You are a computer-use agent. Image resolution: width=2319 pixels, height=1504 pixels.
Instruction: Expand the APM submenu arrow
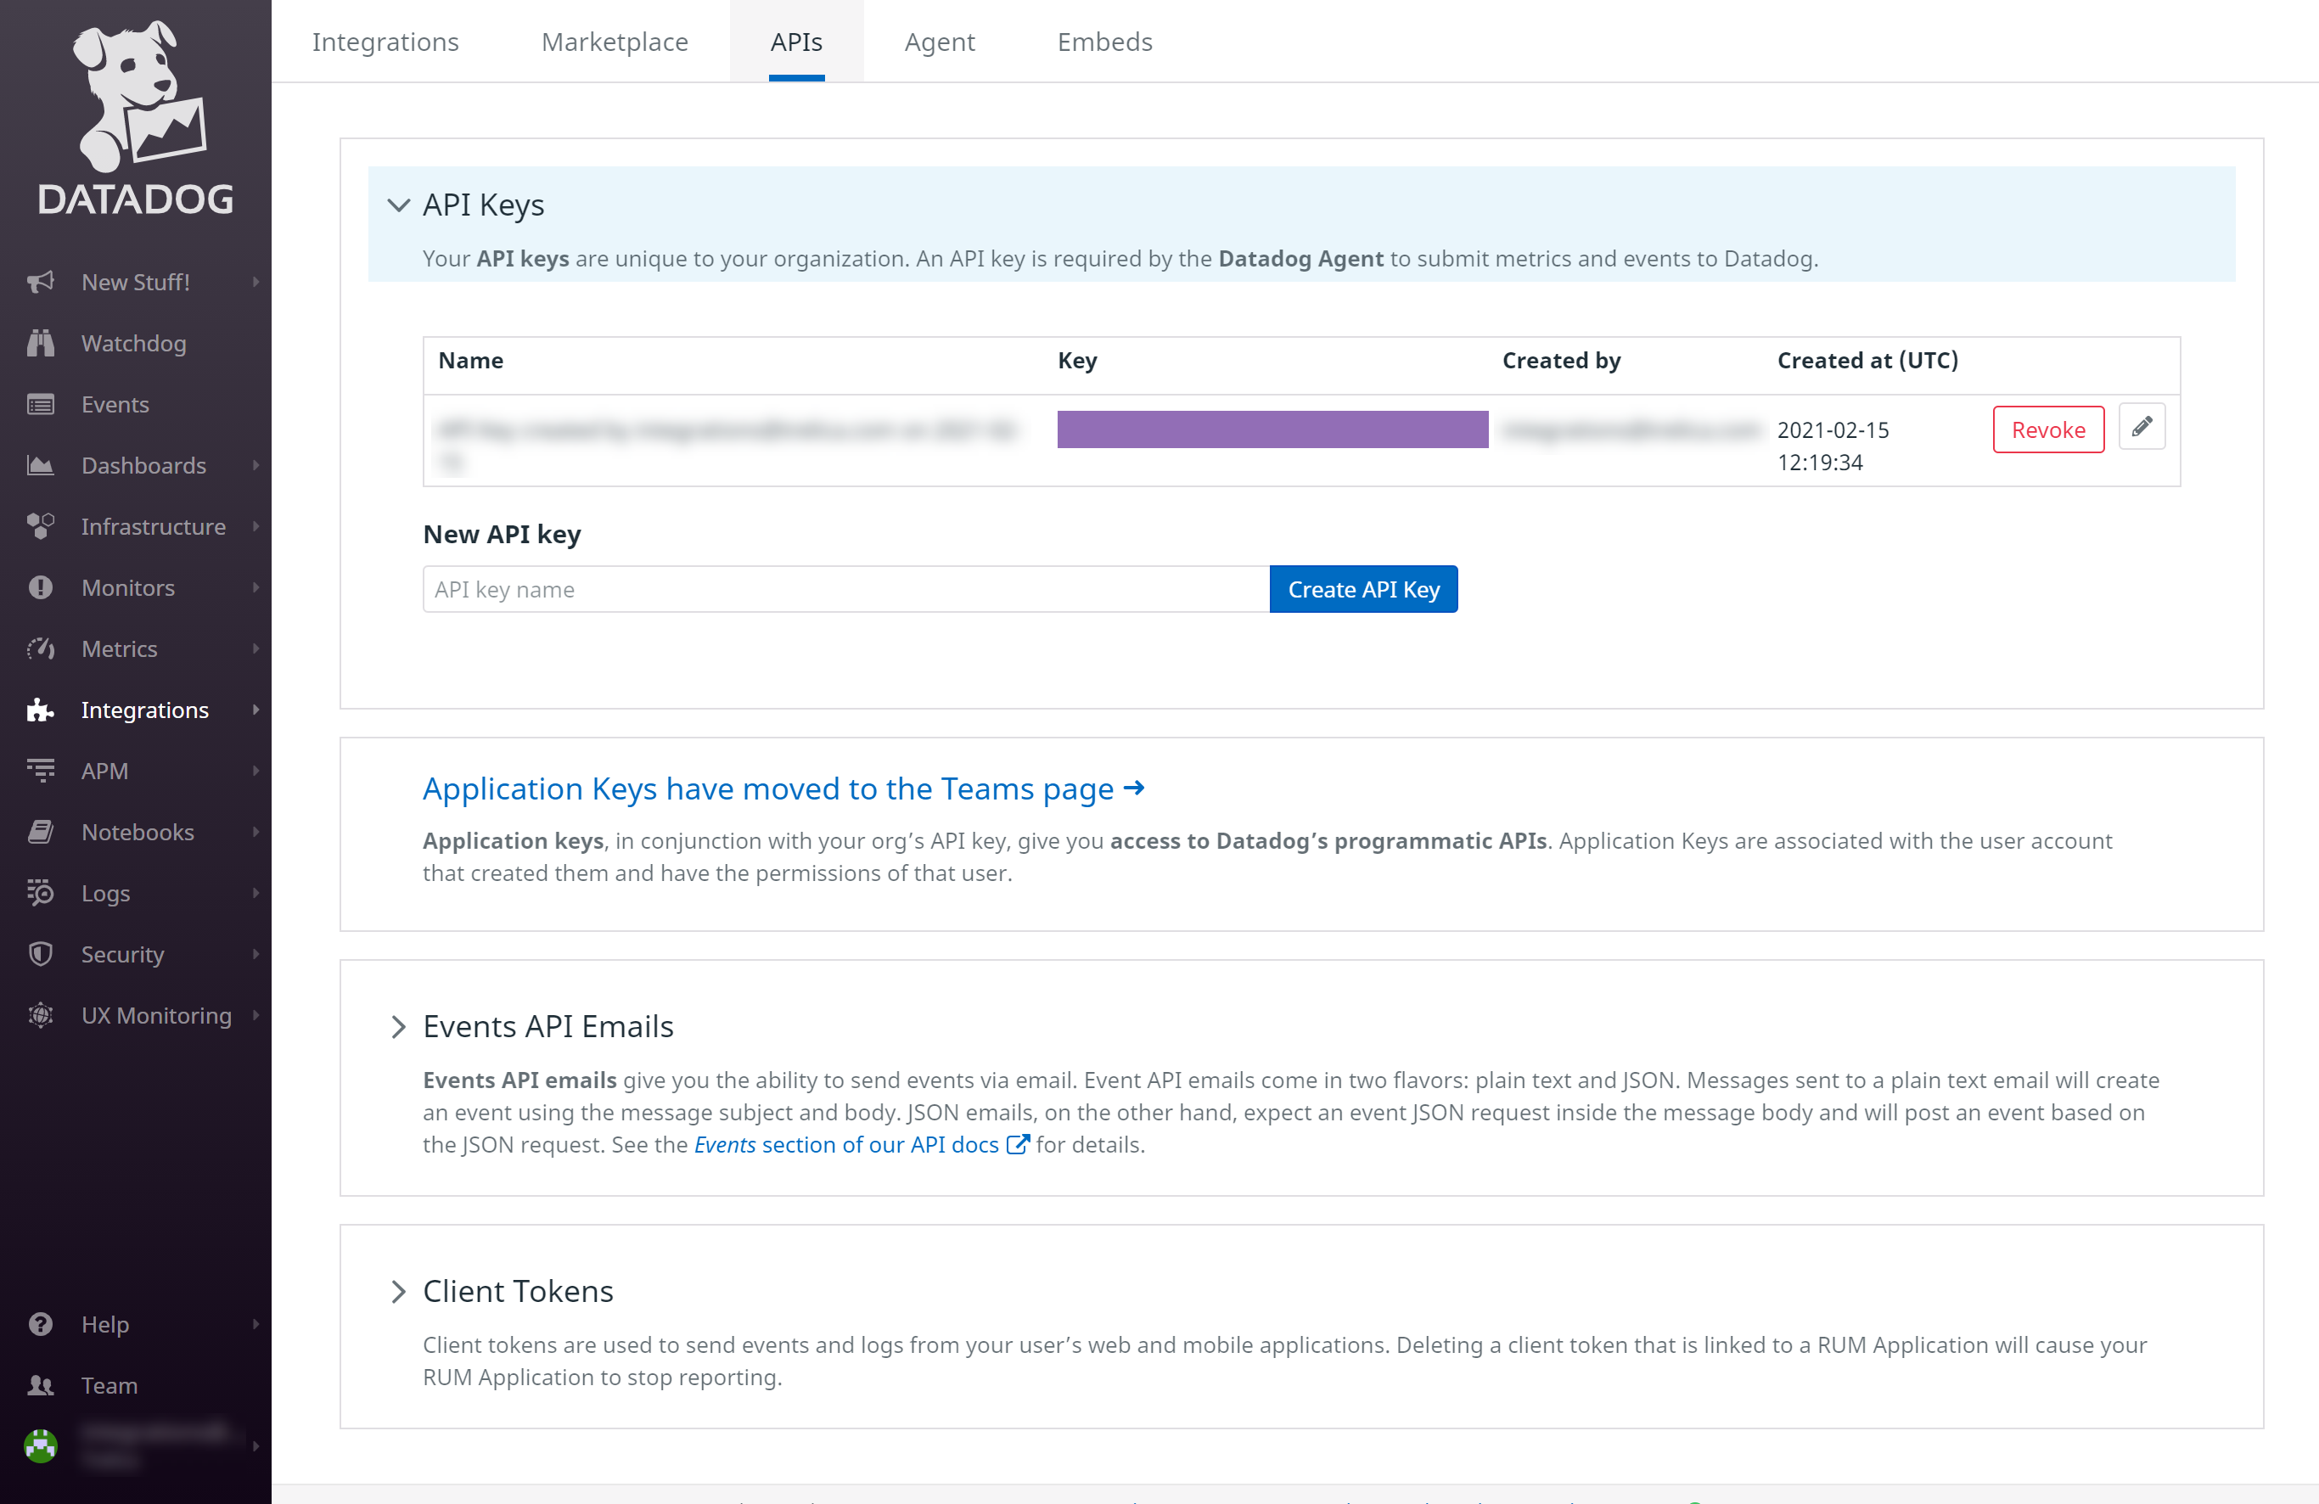pos(255,771)
